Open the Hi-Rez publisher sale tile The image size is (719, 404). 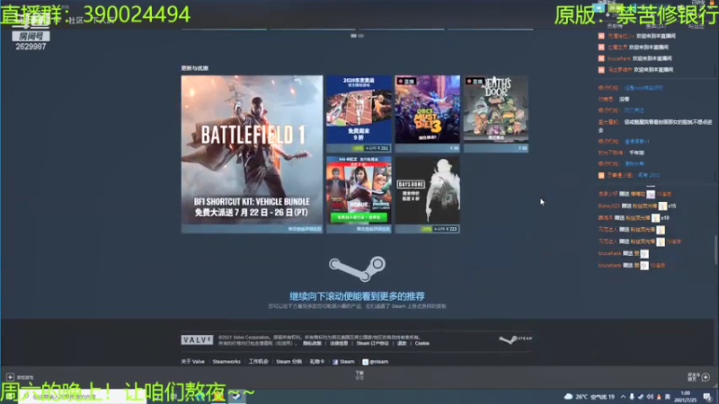(x=359, y=195)
